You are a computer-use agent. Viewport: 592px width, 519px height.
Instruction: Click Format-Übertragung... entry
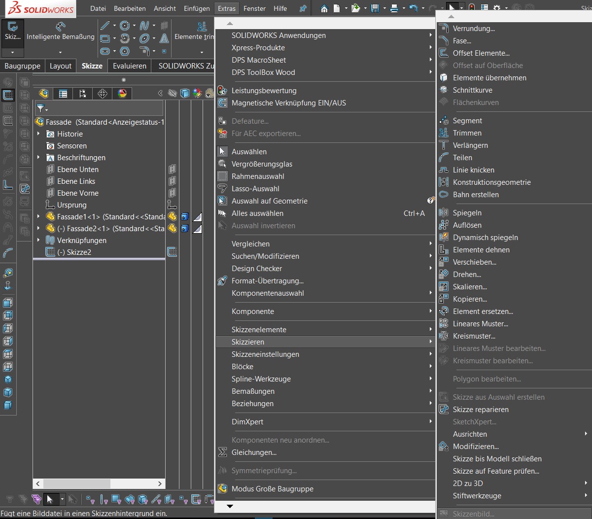click(268, 281)
